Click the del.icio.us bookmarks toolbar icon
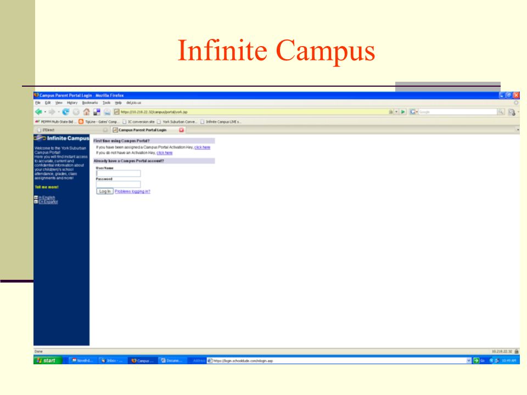 tap(97, 112)
